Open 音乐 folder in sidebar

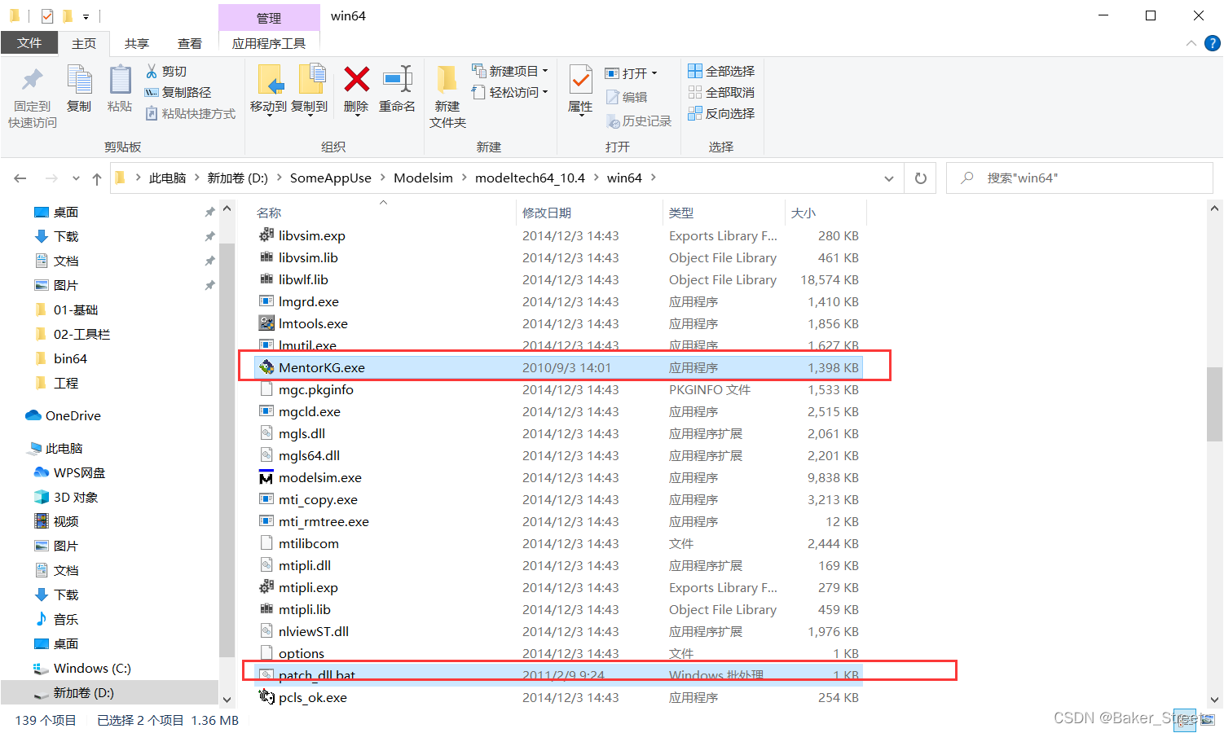click(x=65, y=620)
